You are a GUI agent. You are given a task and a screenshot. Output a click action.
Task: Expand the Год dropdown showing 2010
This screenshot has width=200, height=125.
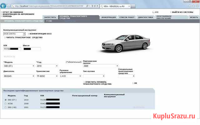pyautogui.click(x=47, y=66)
